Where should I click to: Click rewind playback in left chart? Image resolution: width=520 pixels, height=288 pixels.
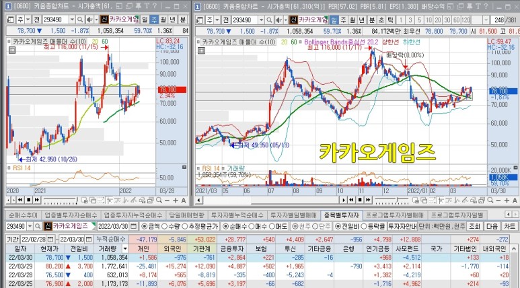click(x=21, y=200)
